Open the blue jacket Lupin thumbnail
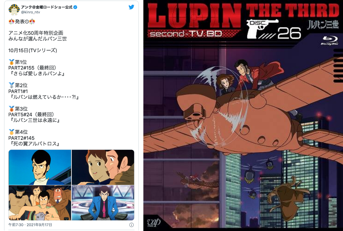Screen dimensions: 343x231 pos(103,203)
